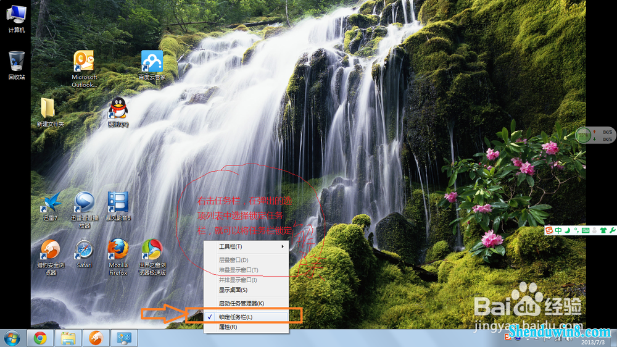617x347 pixels.
Task: Choose 堆叠显示窗口(T) in context menu
Action: pyautogui.click(x=246, y=270)
